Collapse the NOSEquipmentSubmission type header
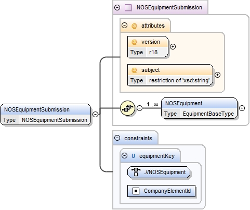The width and height of the screenshot is (250, 210). coord(117,7)
